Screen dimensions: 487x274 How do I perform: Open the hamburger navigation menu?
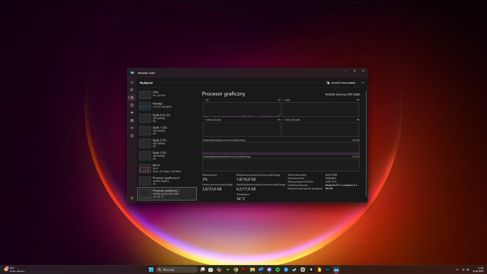click(x=131, y=82)
